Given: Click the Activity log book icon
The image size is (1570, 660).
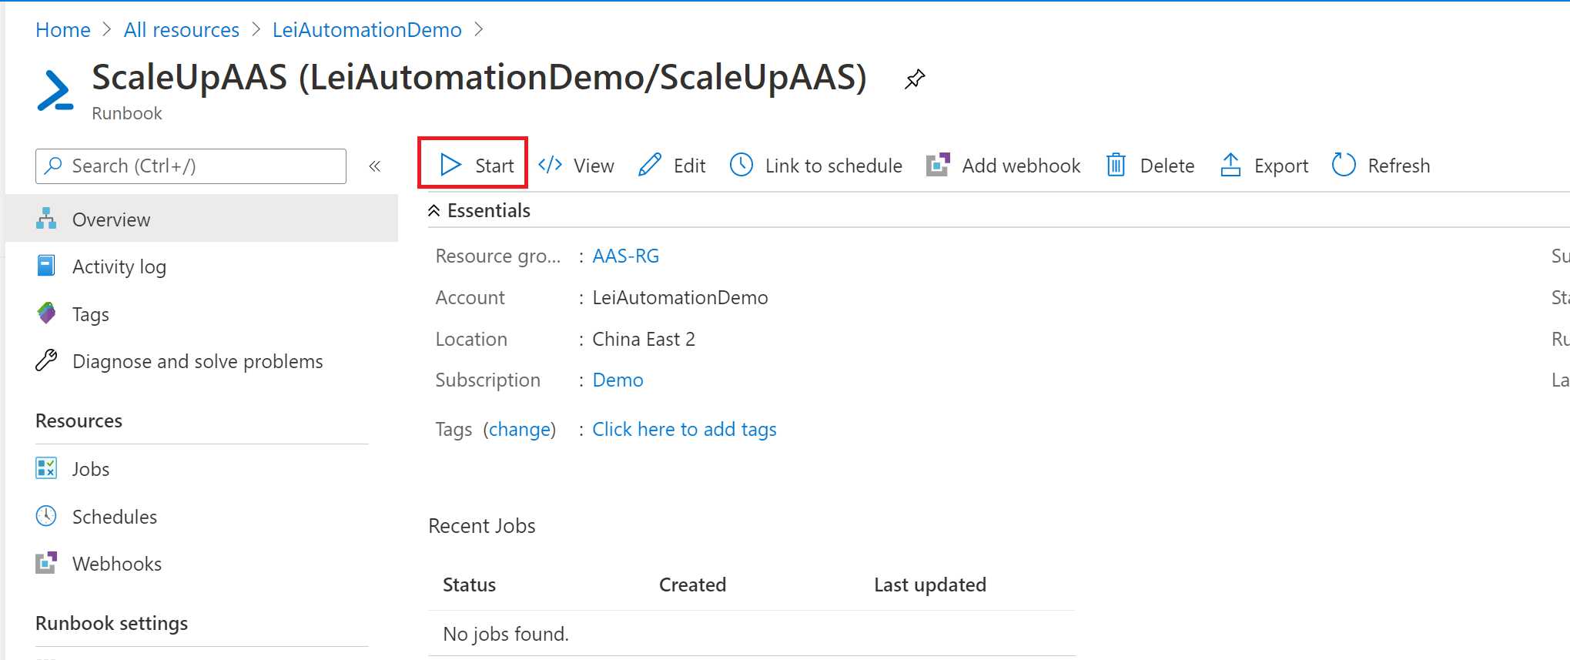Looking at the screenshot, I should (46, 266).
